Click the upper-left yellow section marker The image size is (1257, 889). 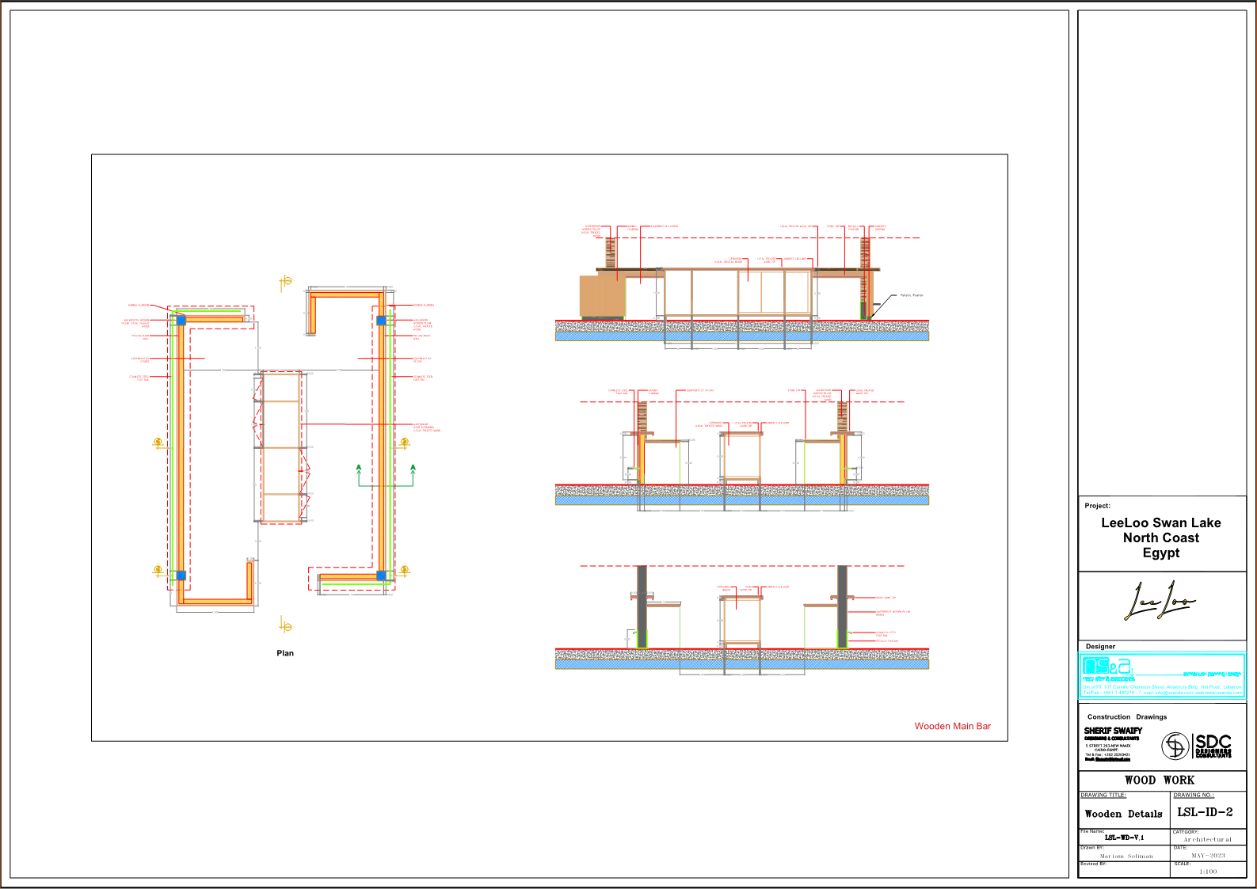click(x=158, y=443)
